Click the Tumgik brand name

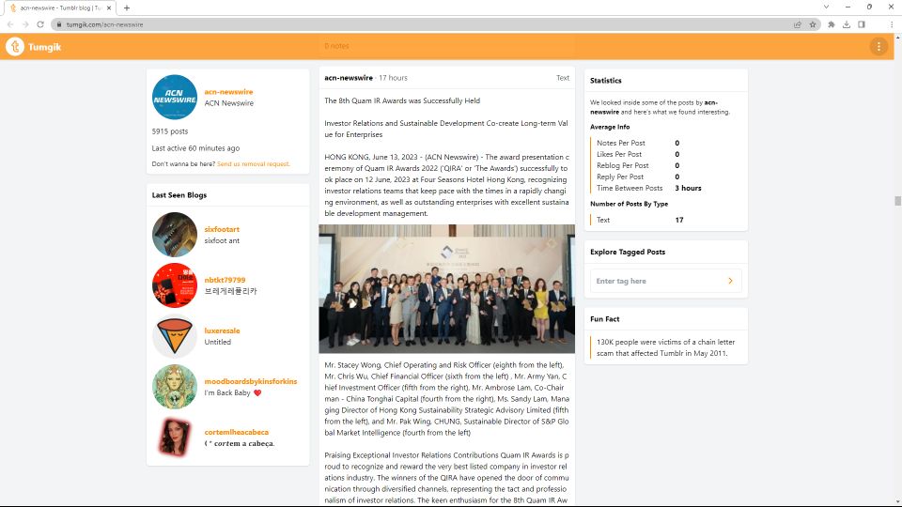coord(44,47)
